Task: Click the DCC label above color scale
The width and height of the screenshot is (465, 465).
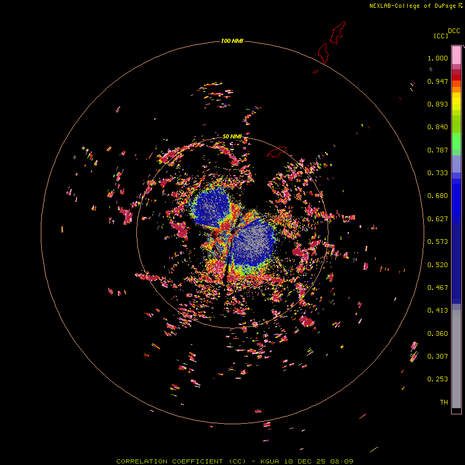Action: click(x=454, y=31)
